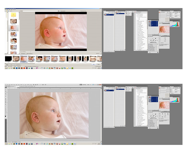Click foreground color swatch in Photoshop toolbox

tap(6, 116)
